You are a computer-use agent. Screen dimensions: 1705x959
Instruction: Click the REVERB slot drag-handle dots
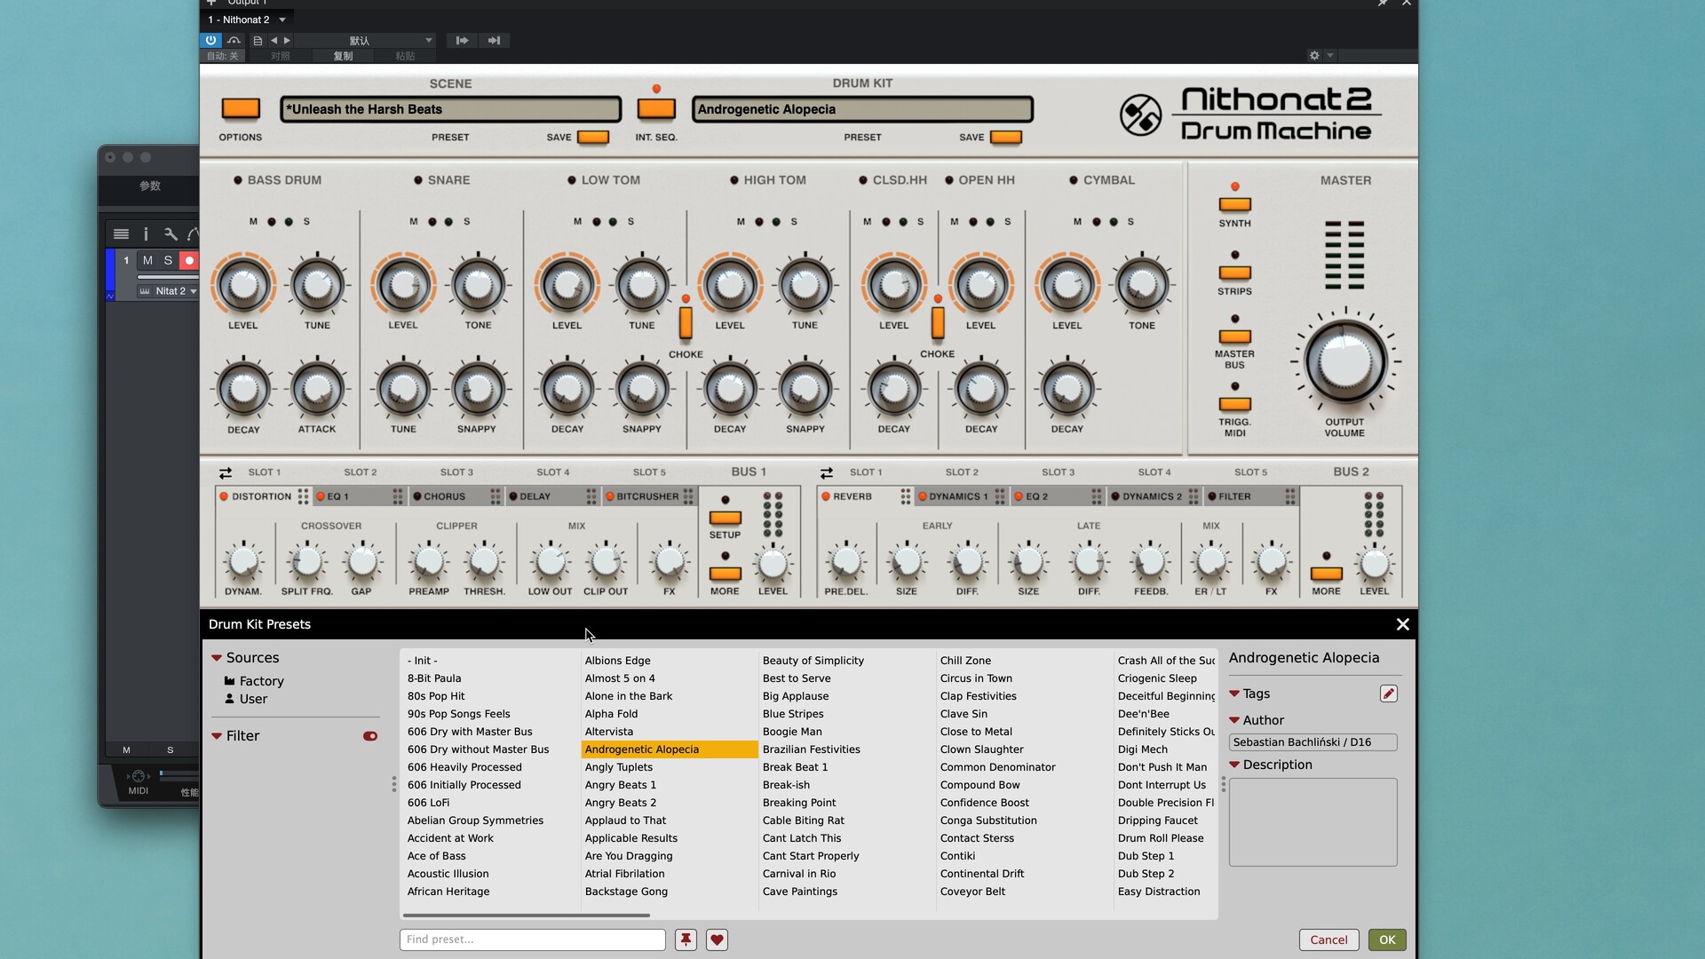tap(906, 496)
